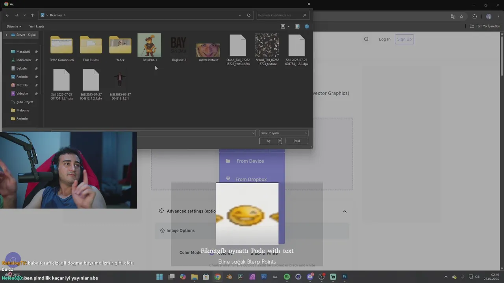Go back in the file dialog
Screen dimensions: 504x283
pyautogui.click(x=7, y=15)
